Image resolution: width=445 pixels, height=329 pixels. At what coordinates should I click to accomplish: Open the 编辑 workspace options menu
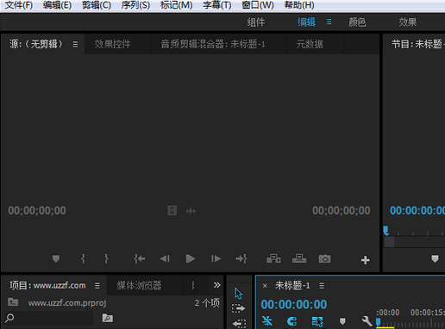pyautogui.click(x=329, y=22)
